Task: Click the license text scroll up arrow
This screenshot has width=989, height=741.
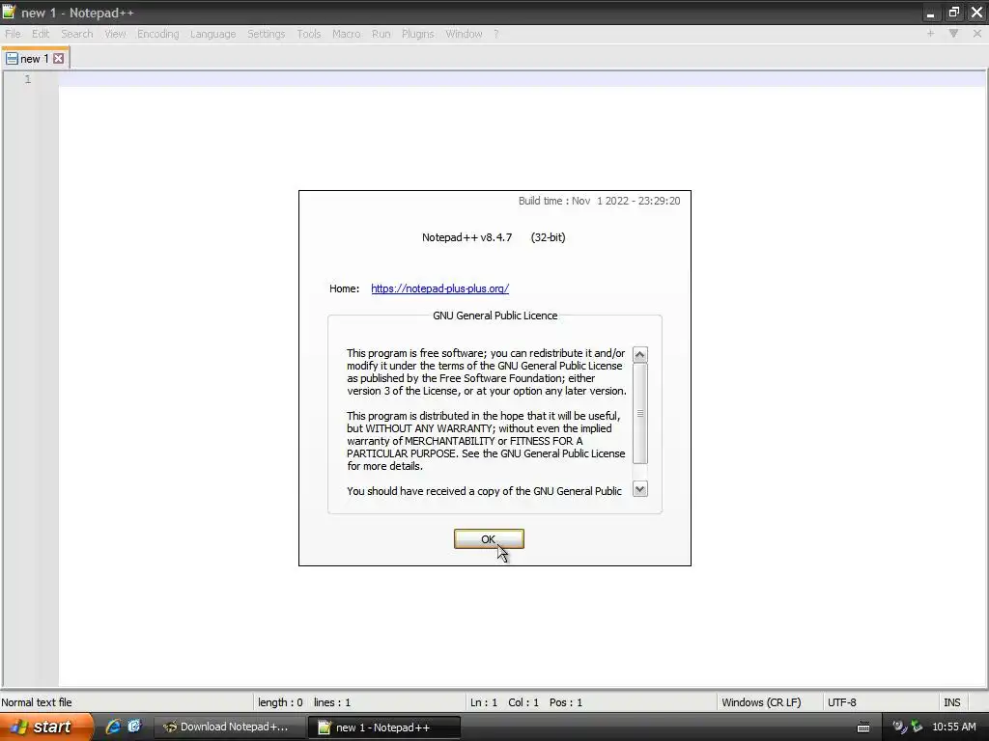Action: pos(639,355)
